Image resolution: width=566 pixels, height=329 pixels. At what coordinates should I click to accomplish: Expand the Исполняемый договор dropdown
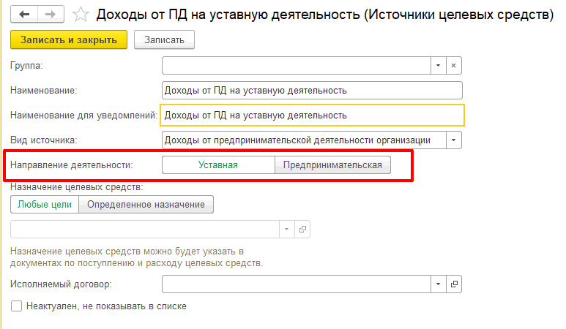(x=438, y=284)
